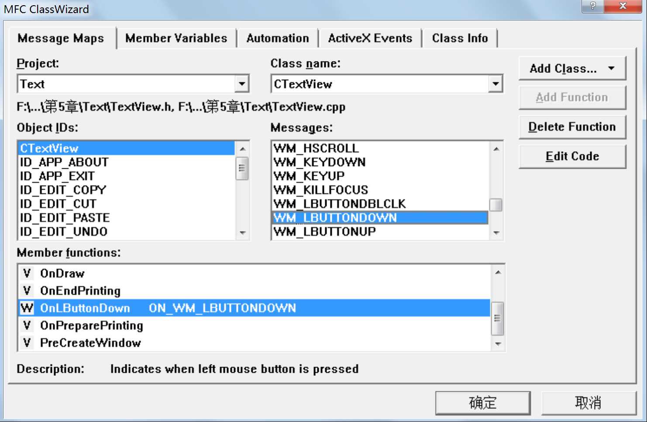The height and width of the screenshot is (422, 647).
Task: Open the Member Variables tab
Action: point(176,38)
